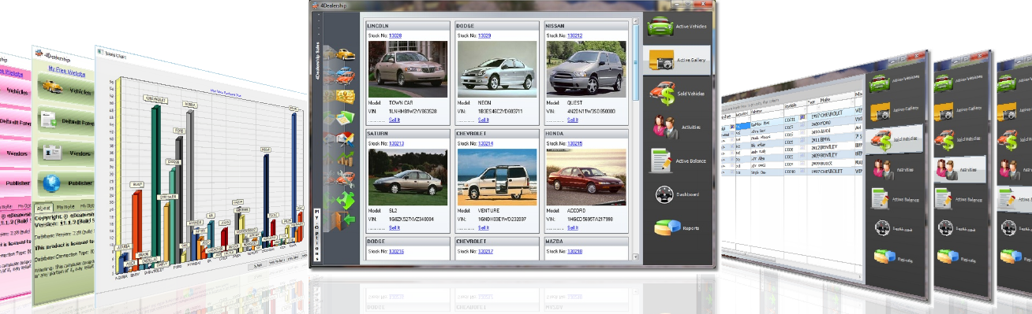This screenshot has height=314, width=1032.
Task: Select the Chevrolet Venture van photo
Action: click(x=496, y=176)
